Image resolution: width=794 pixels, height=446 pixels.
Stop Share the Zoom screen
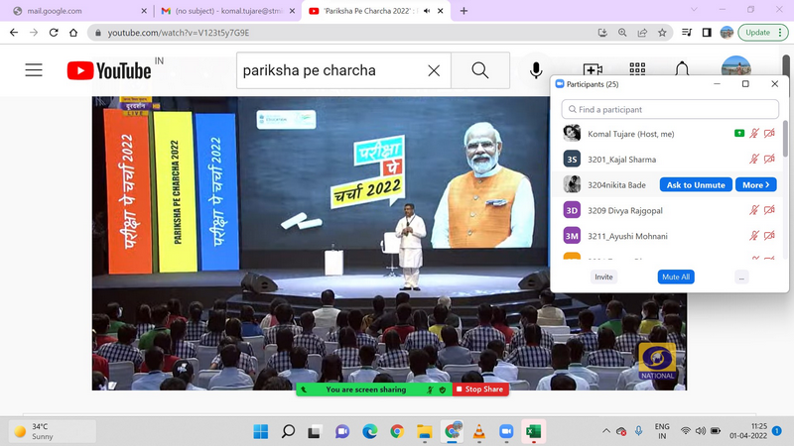(x=480, y=390)
